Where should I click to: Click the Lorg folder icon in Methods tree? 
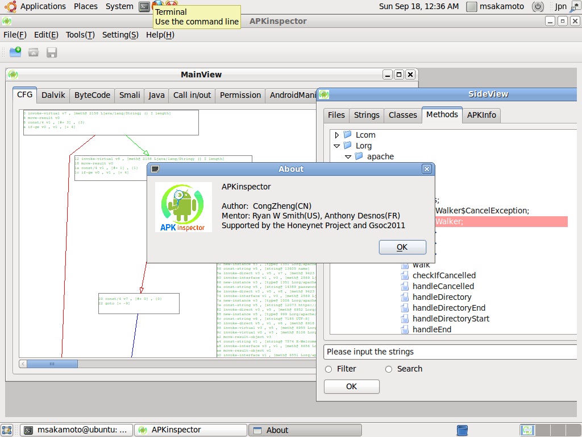tap(347, 145)
